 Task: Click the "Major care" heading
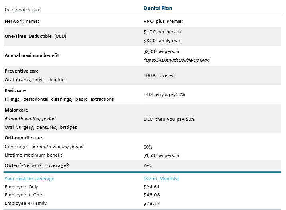pyautogui.click(x=16, y=110)
